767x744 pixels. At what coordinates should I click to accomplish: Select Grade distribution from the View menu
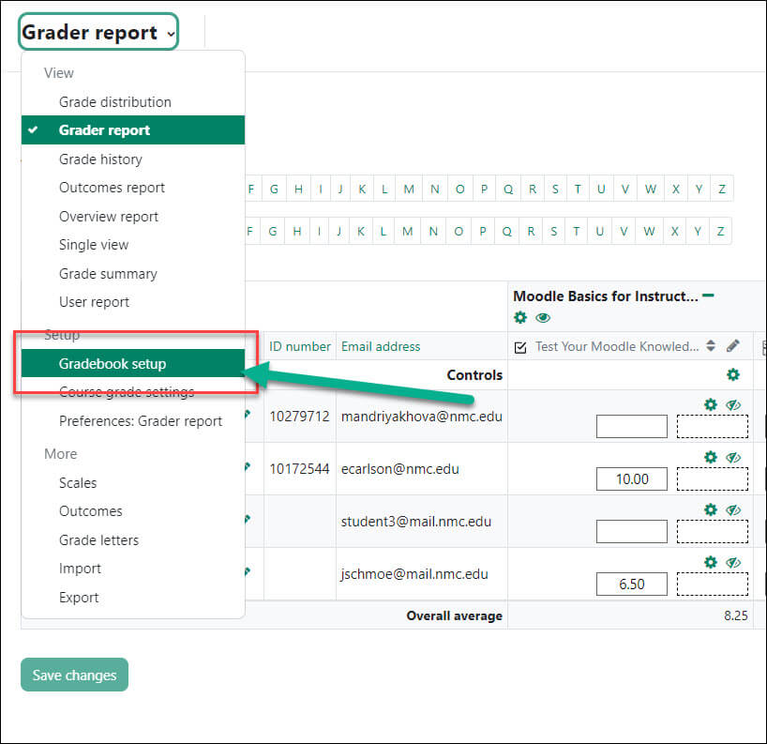click(x=115, y=102)
